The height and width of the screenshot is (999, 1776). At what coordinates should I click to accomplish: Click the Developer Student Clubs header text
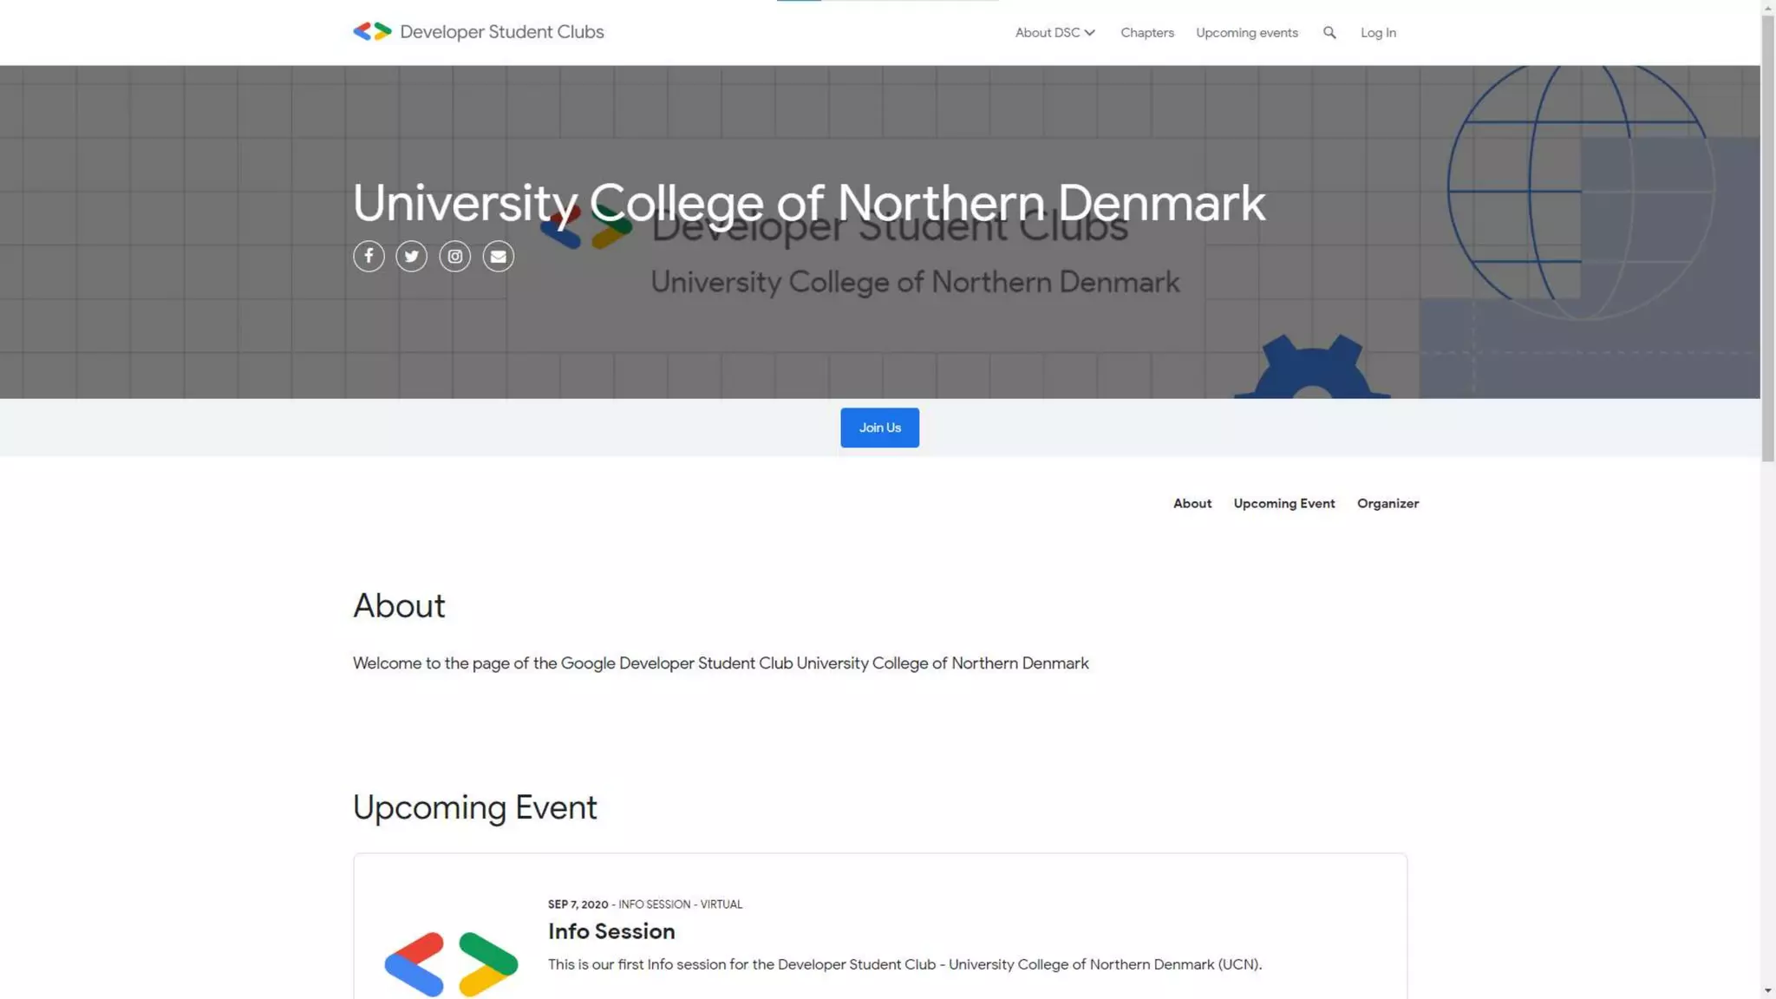point(502,32)
